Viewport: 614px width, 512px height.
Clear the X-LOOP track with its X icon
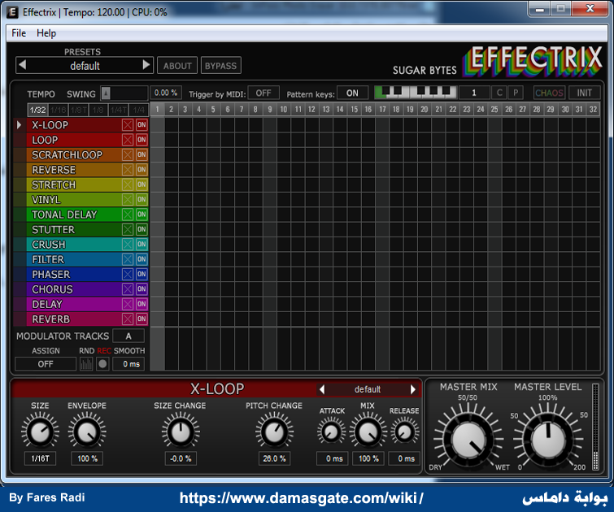128,125
